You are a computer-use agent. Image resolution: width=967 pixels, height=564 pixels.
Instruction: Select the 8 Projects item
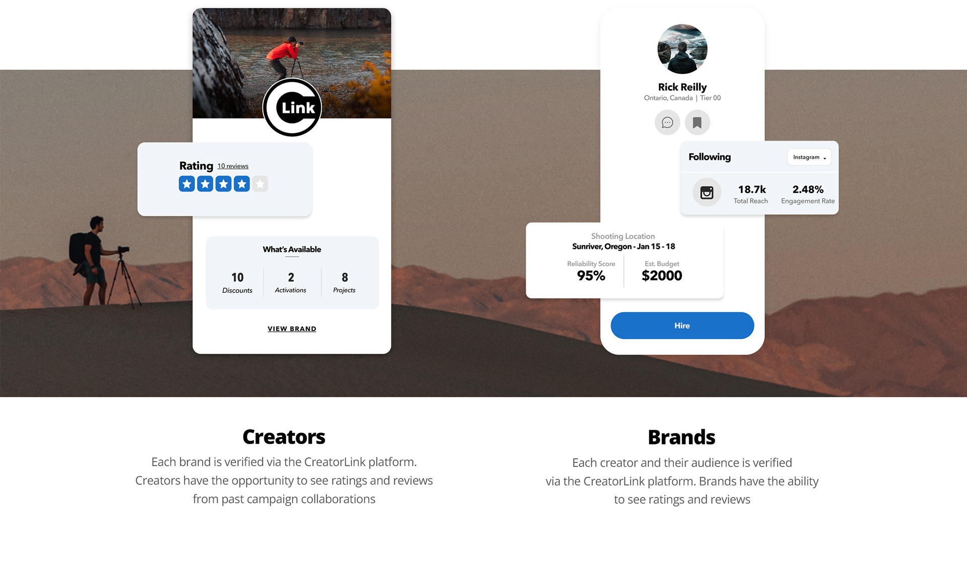pos(344,283)
